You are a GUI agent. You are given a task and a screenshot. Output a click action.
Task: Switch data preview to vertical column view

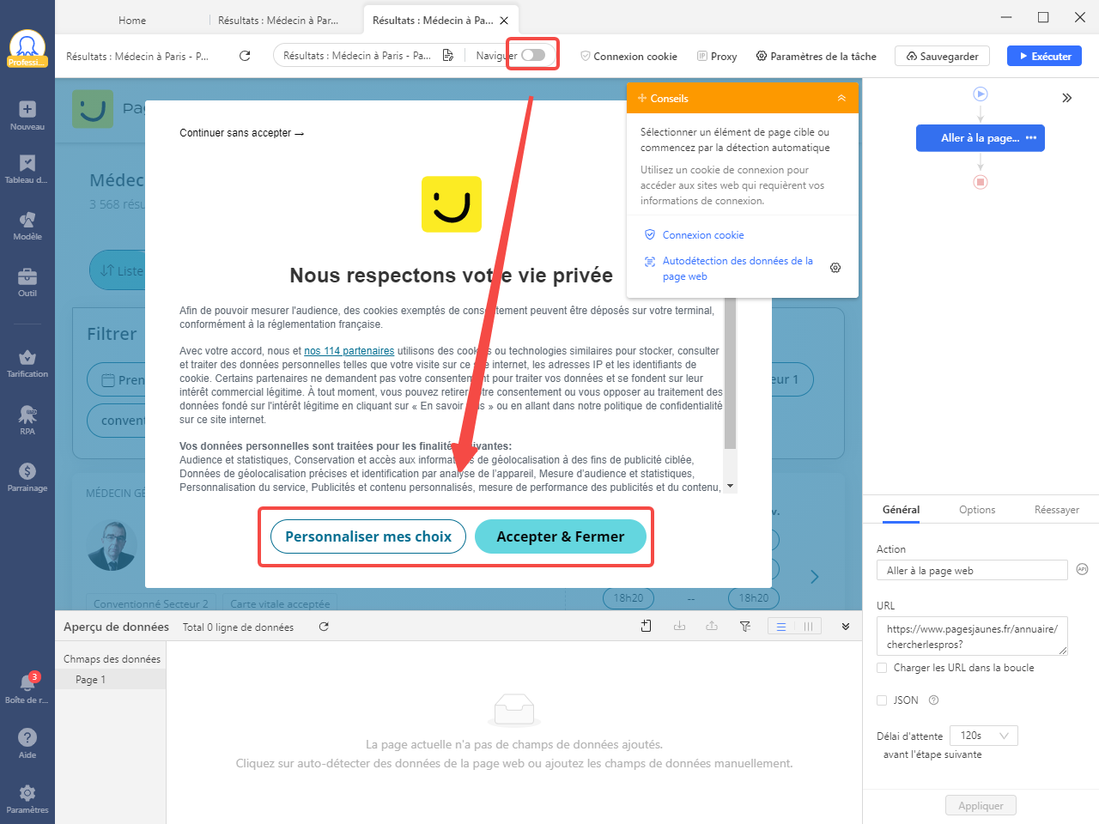tap(808, 627)
